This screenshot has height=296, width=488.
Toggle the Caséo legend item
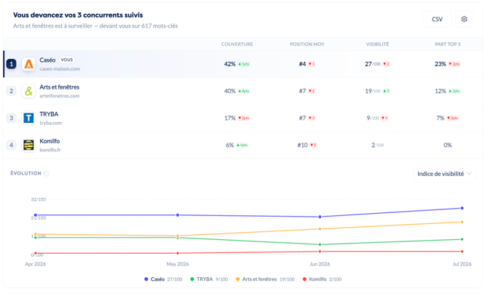pyautogui.click(x=163, y=279)
